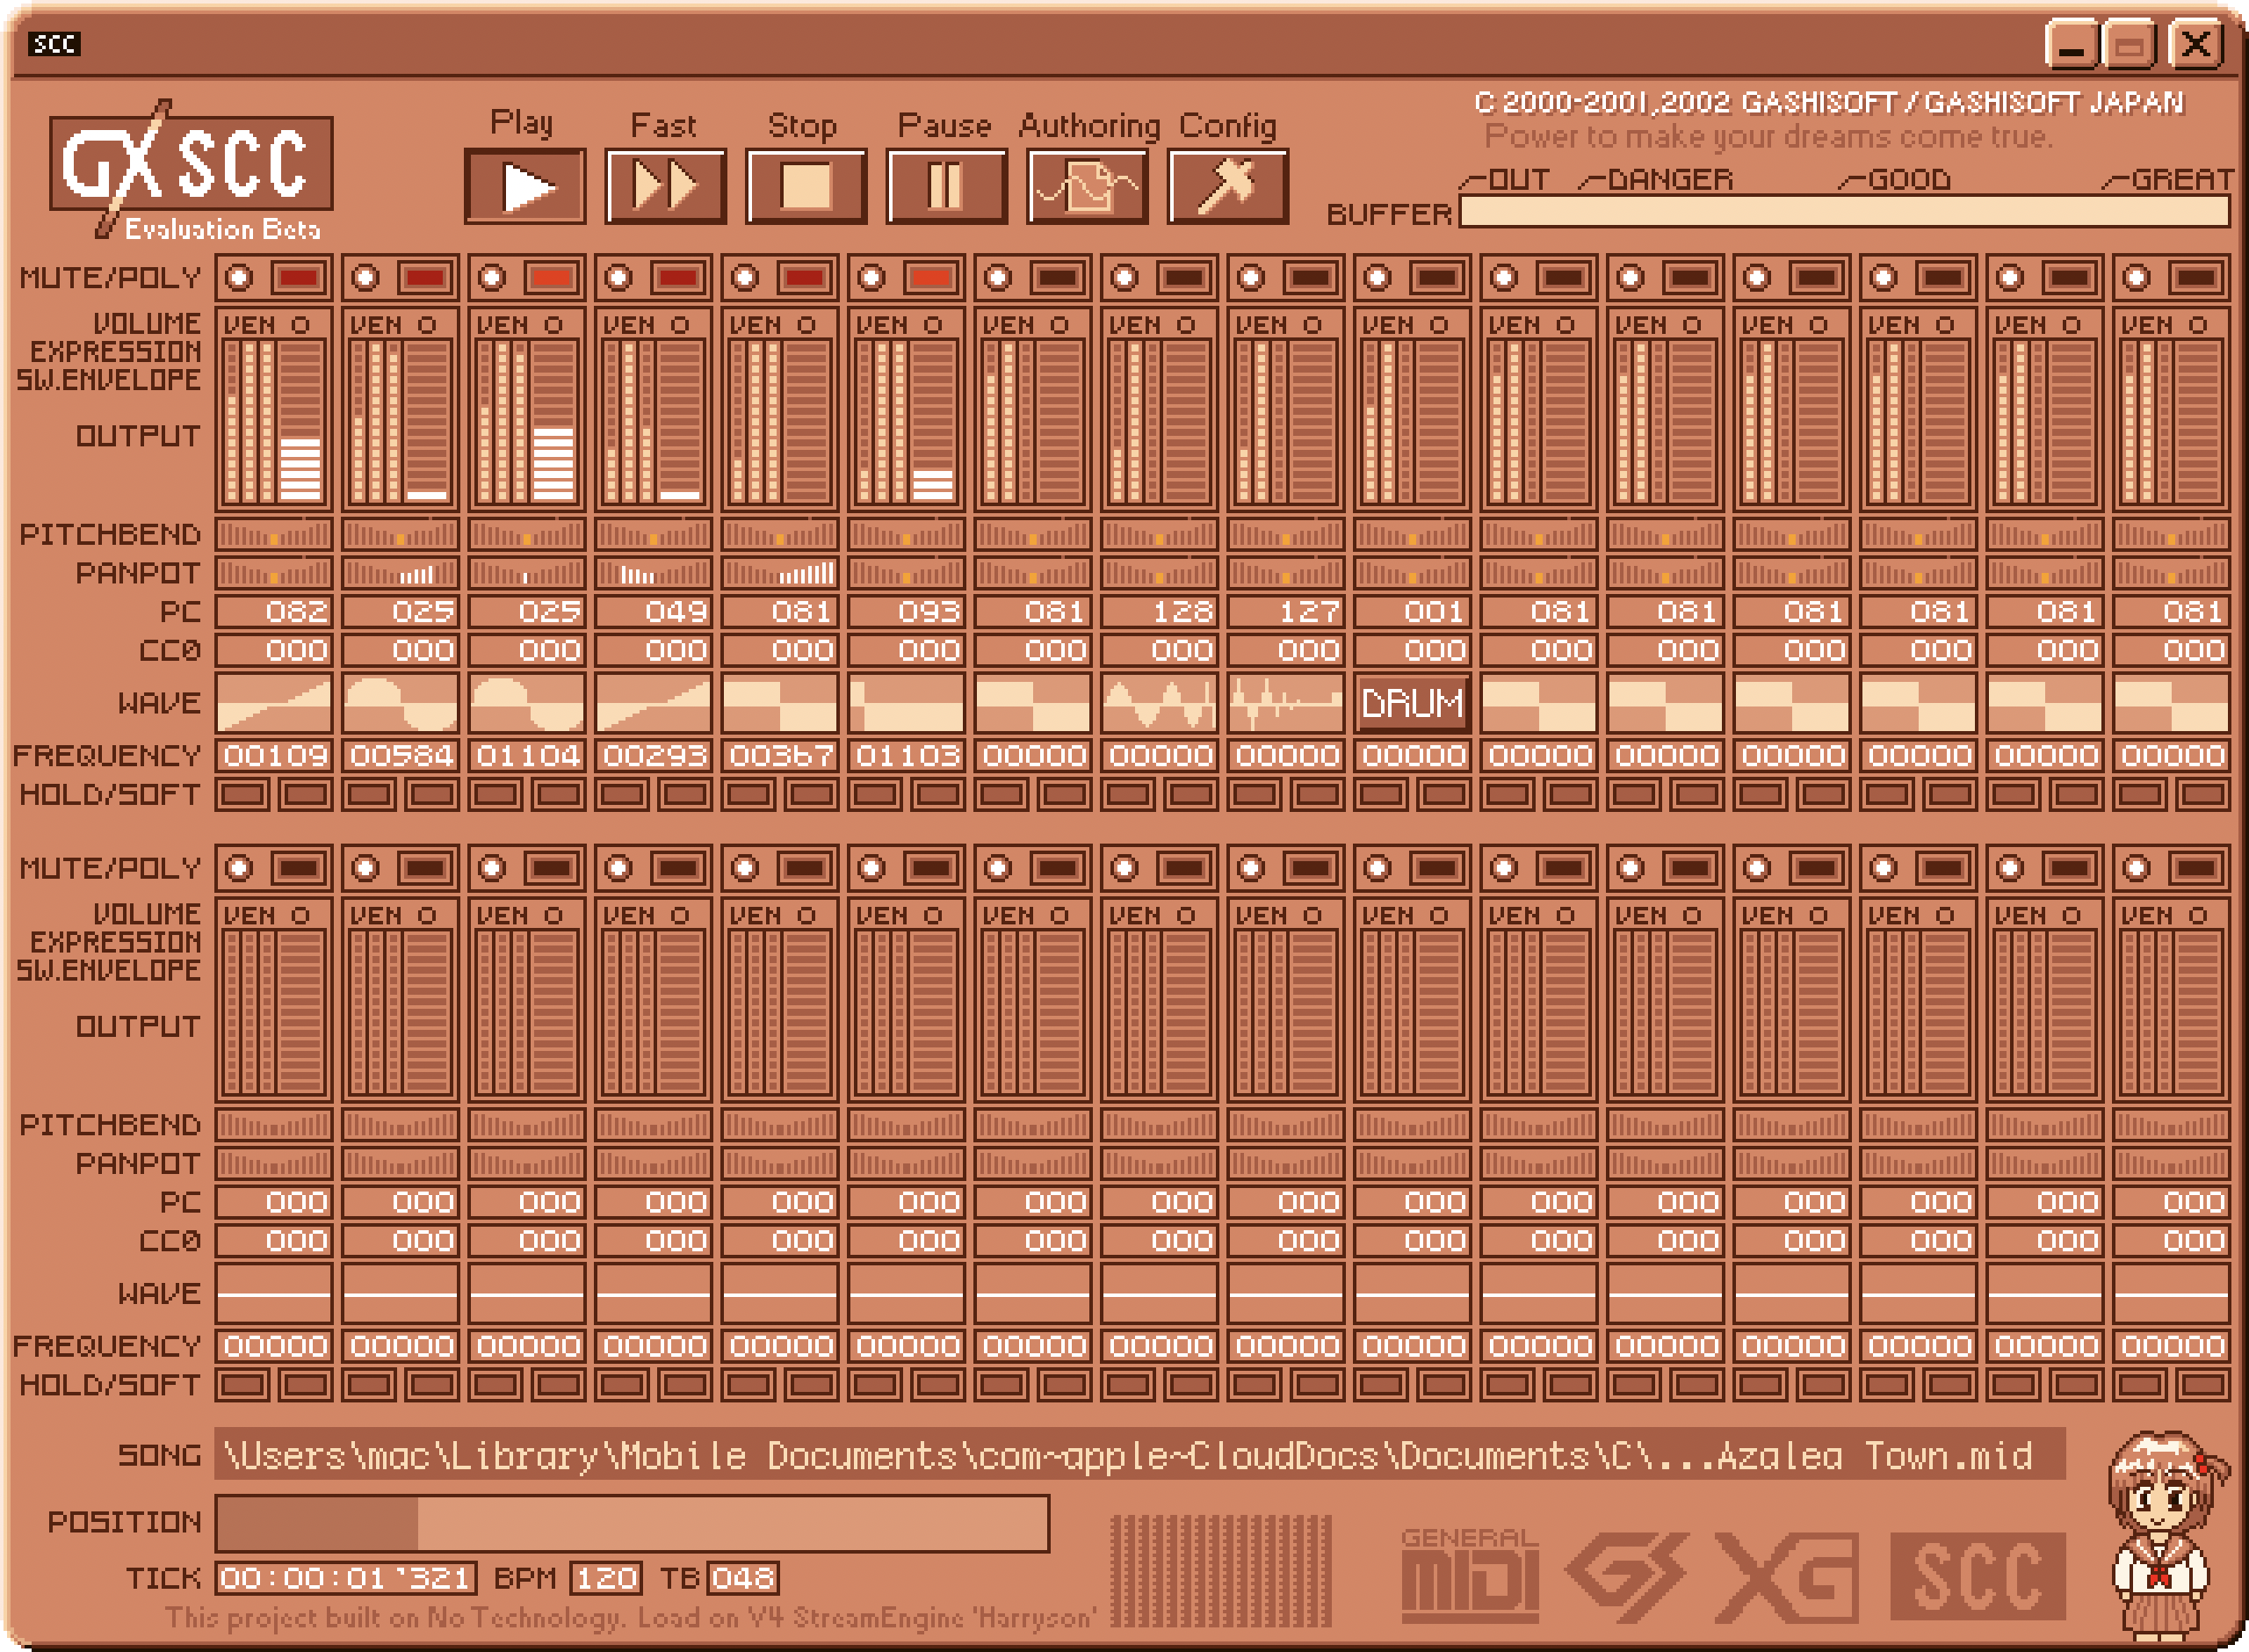
Task: Toggle mute on the PC 082 channel
Action: (x=239, y=278)
